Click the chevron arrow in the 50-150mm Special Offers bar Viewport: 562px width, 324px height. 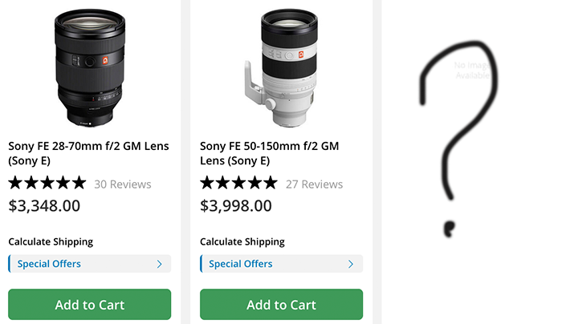click(352, 264)
